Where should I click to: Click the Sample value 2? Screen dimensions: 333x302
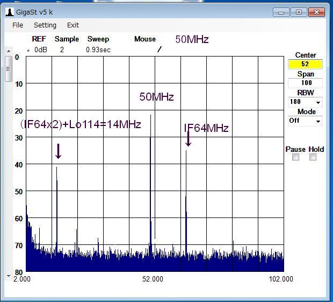[x=62, y=50]
